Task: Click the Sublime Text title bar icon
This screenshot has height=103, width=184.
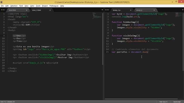Action: click(x=1, y=2)
